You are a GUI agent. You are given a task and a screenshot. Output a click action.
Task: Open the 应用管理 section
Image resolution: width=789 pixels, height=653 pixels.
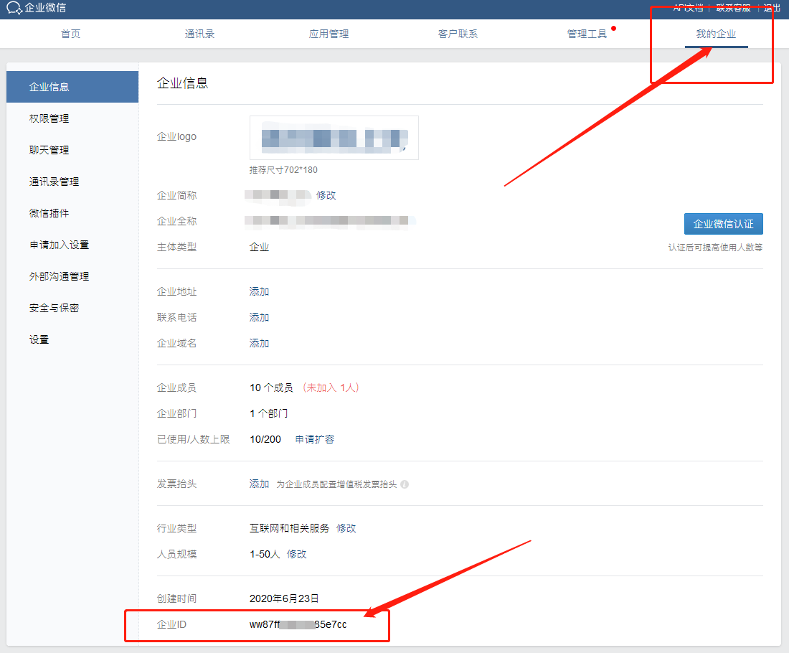click(x=329, y=33)
